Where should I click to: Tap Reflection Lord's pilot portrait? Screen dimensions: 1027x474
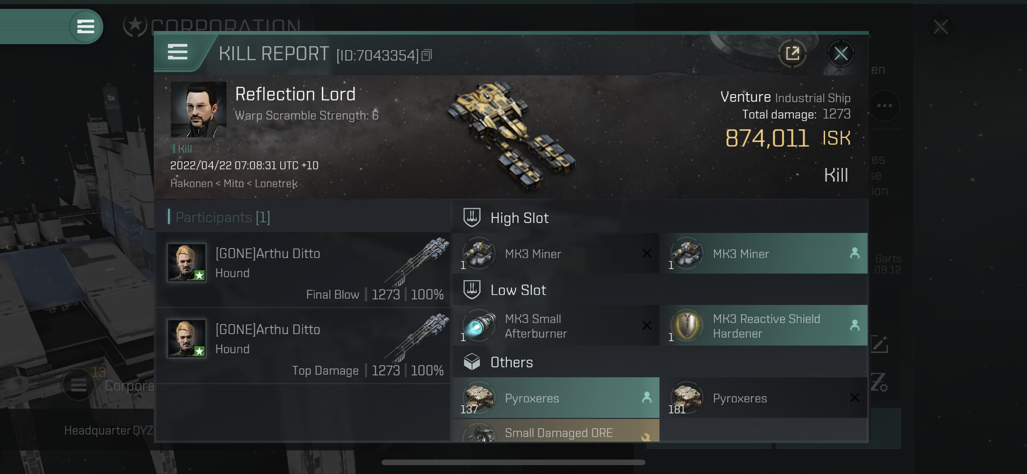tap(198, 109)
